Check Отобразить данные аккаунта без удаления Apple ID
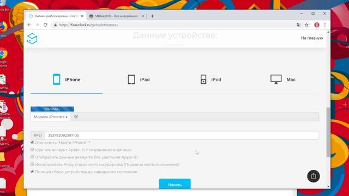The height and width of the screenshot is (196, 349). point(32,157)
